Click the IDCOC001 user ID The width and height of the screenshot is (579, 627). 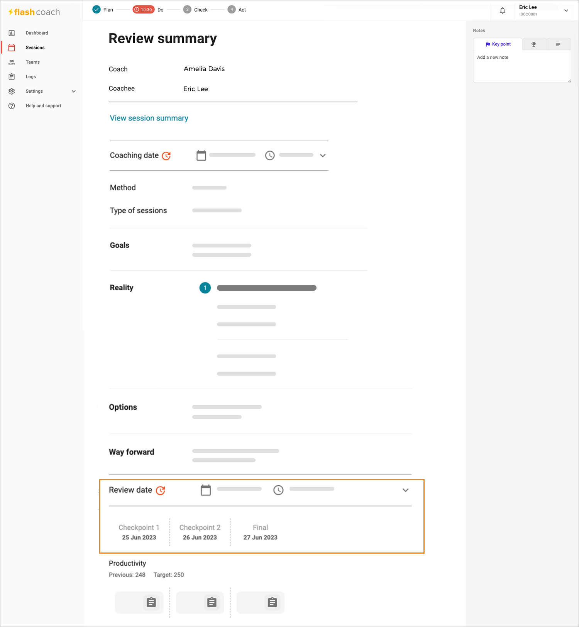click(x=528, y=14)
